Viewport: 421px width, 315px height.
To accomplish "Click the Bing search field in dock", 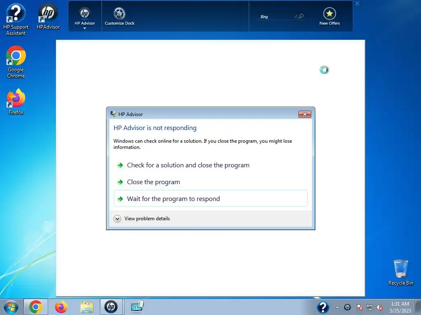I will click(277, 16).
